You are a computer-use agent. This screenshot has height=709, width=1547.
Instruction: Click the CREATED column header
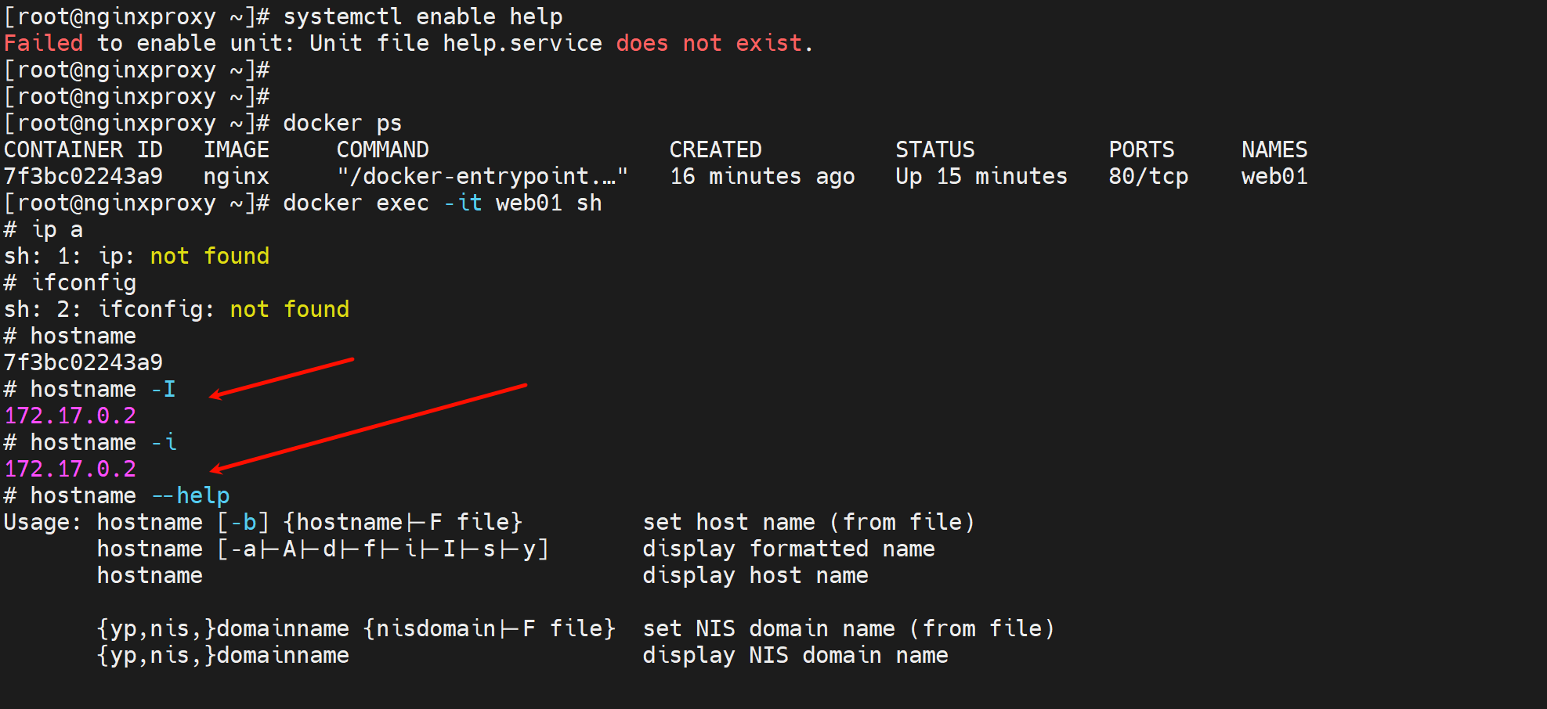[x=715, y=150]
